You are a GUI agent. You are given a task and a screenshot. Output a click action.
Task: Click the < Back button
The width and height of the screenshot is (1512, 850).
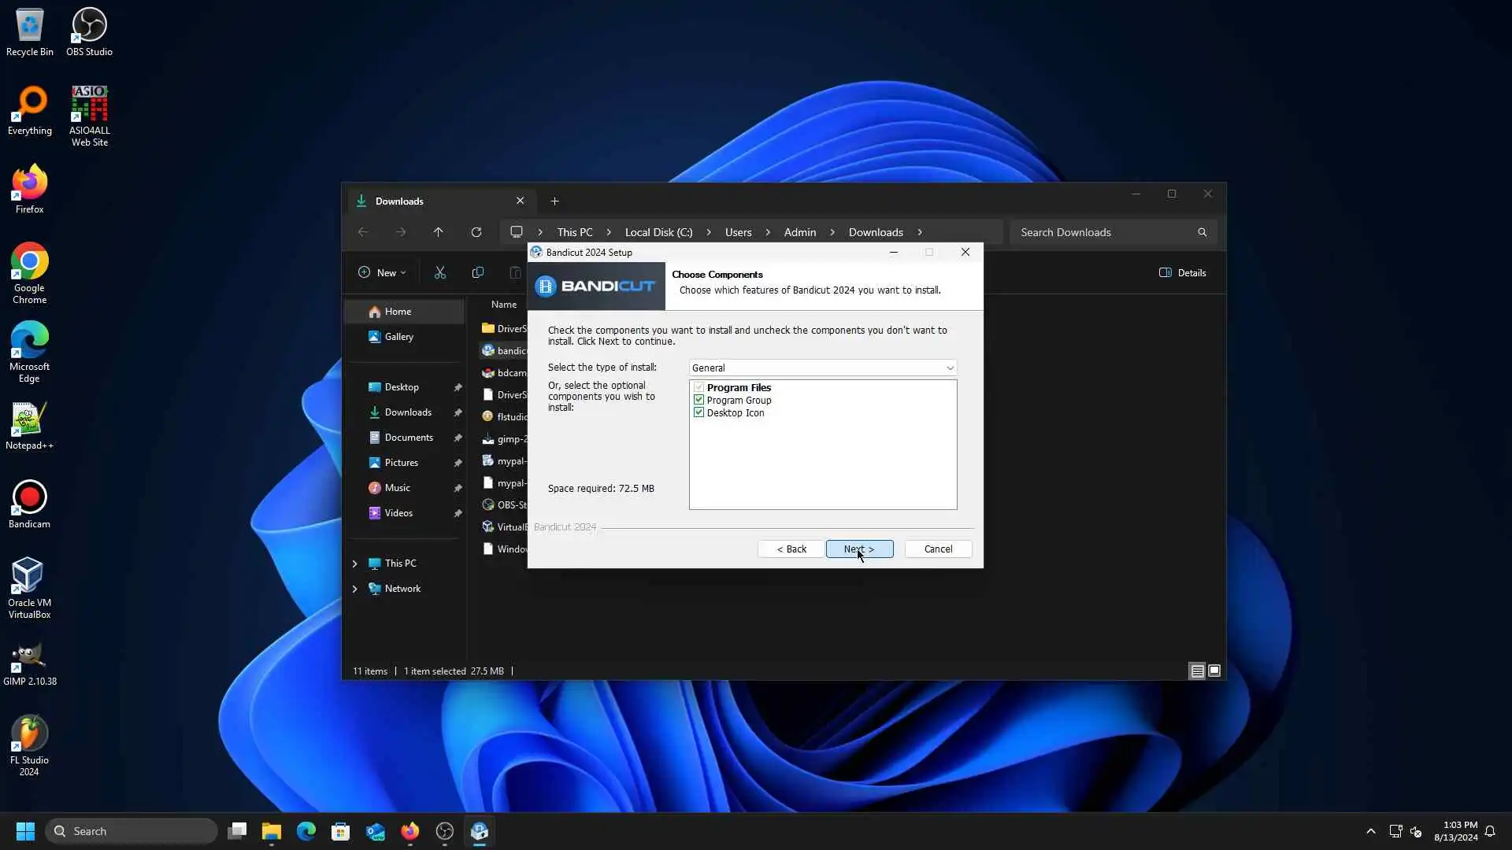point(791,549)
